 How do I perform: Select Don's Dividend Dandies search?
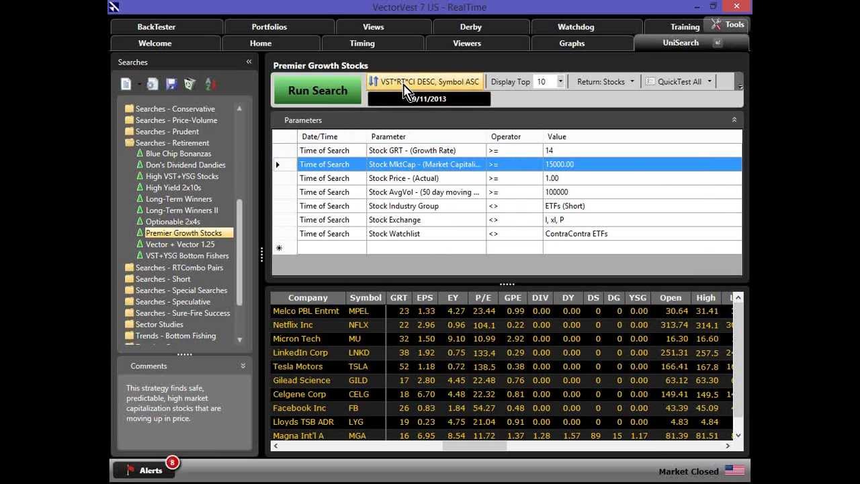point(185,165)
